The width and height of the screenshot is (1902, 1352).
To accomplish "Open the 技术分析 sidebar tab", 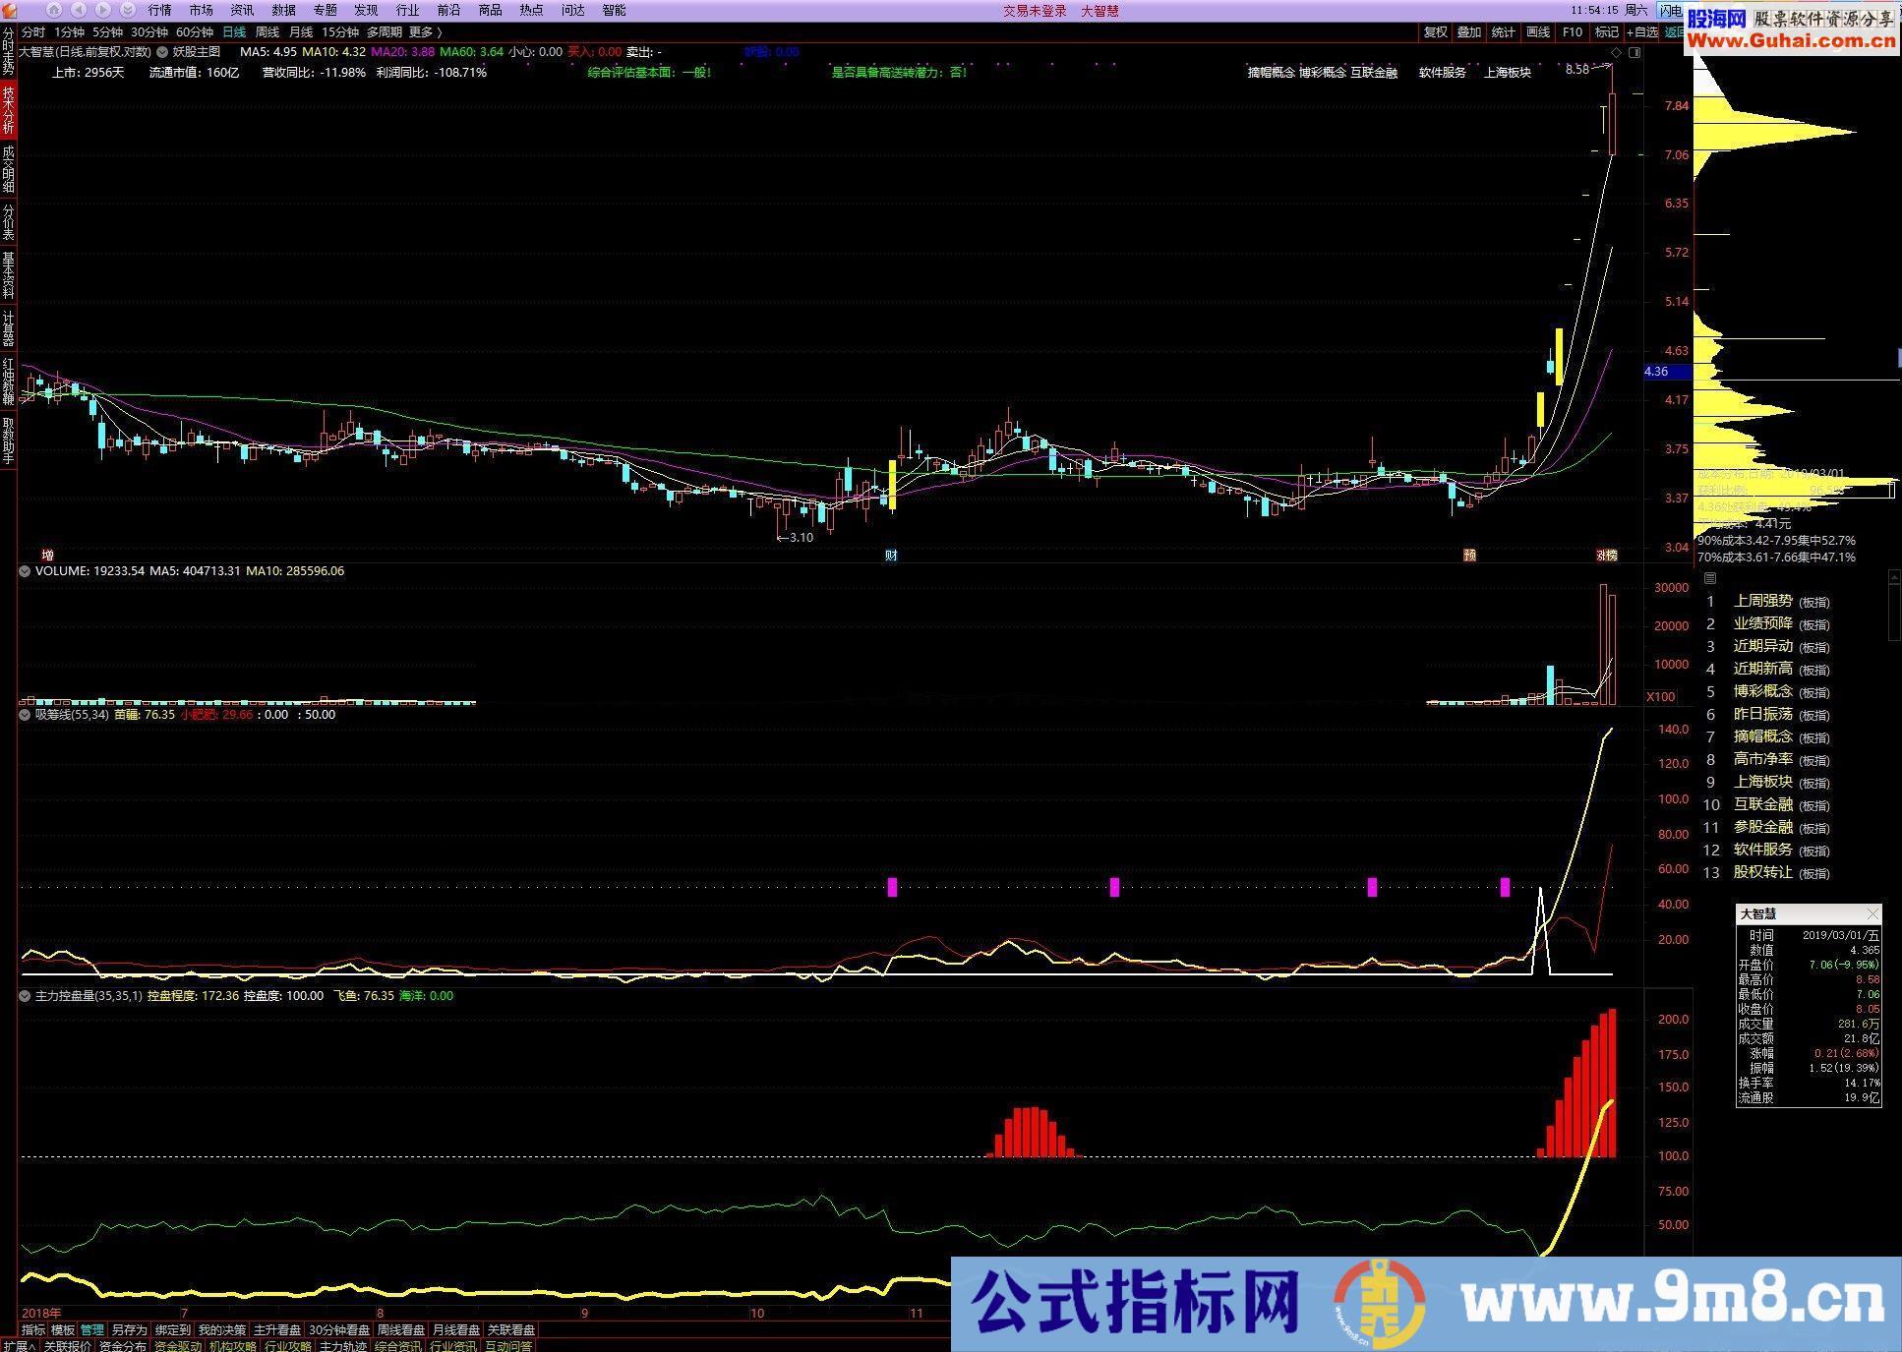I will 8,110.
